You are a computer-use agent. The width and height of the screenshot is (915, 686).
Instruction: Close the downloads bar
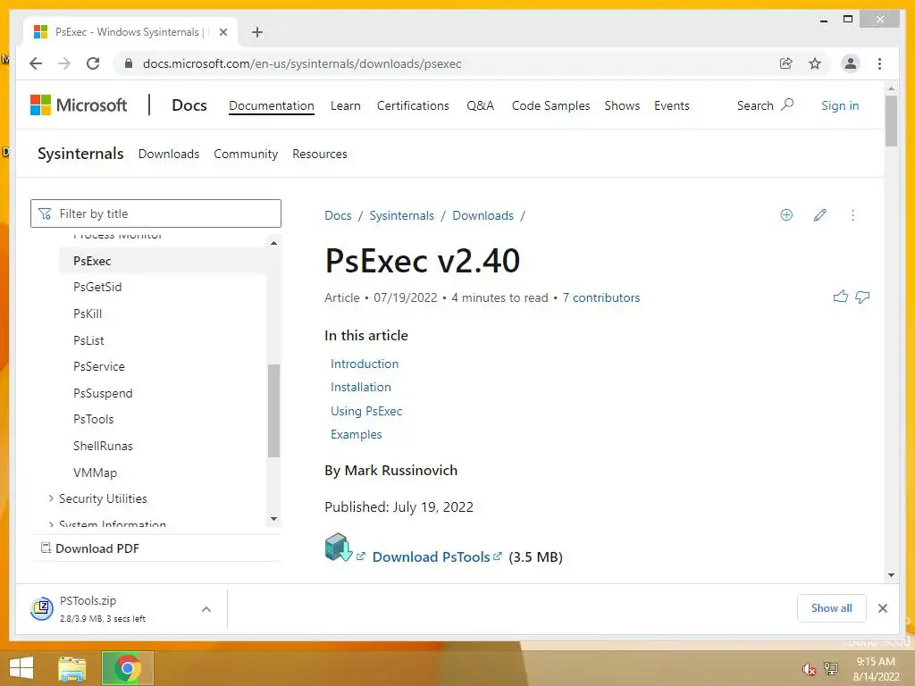pyautogui.click(x=883, y=608)
